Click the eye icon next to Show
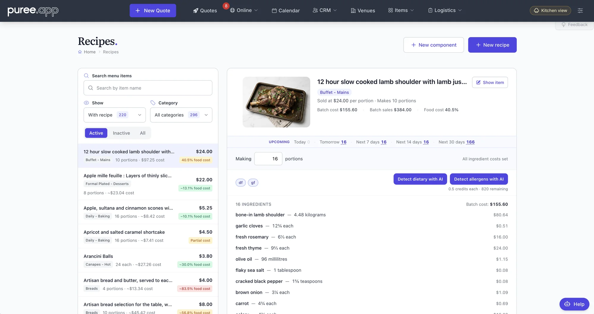 pos(86,103)
